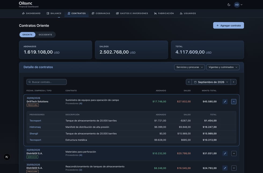Click the Contratos document icon
This screenshot has height=173, width=263.
tap(69, 13)
